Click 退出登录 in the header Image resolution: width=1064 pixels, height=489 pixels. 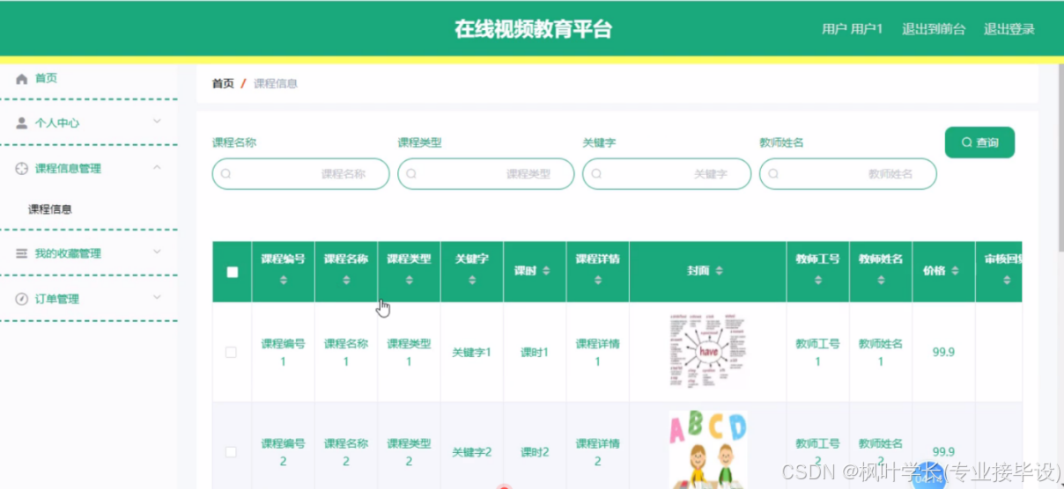(1009, 29)
